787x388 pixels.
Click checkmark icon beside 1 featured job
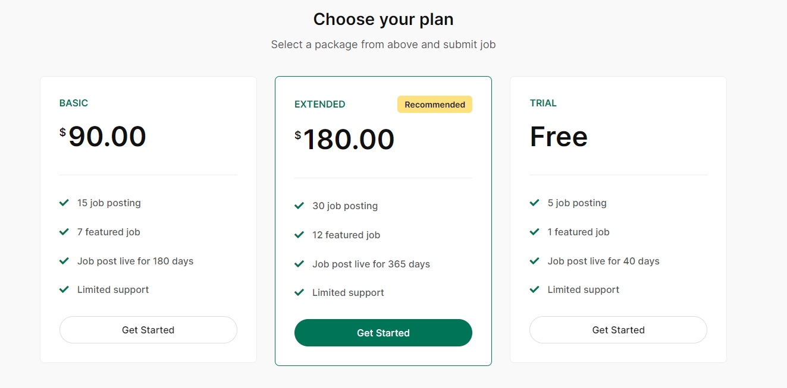pyautogui.click(x=535, y=232)
